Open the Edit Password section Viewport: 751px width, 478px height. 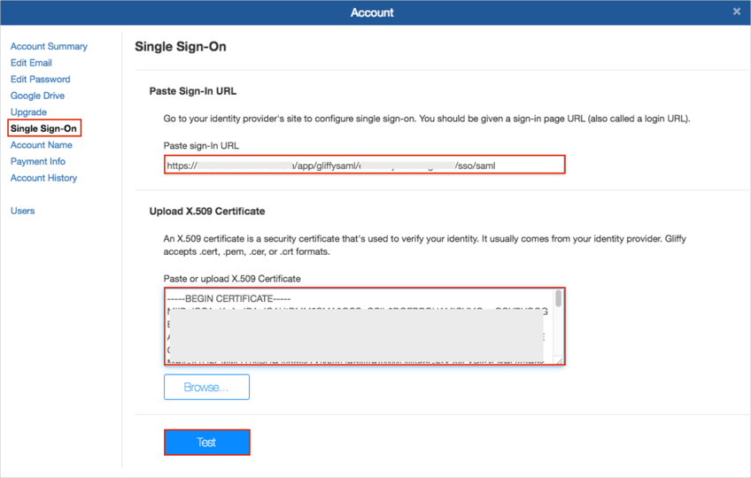click(x=40, y=79)
